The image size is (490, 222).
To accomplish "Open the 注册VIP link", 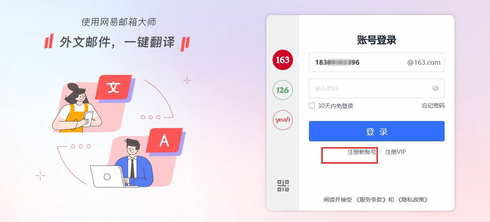I will 395,152.
